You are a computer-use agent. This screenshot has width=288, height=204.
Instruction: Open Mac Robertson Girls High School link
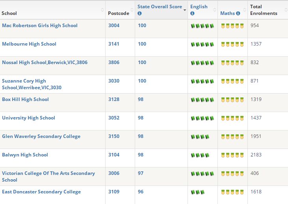click(x=40, y=26)
